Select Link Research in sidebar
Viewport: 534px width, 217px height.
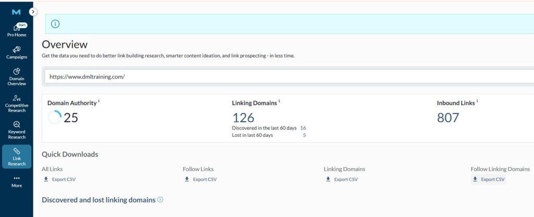point(17,156)
